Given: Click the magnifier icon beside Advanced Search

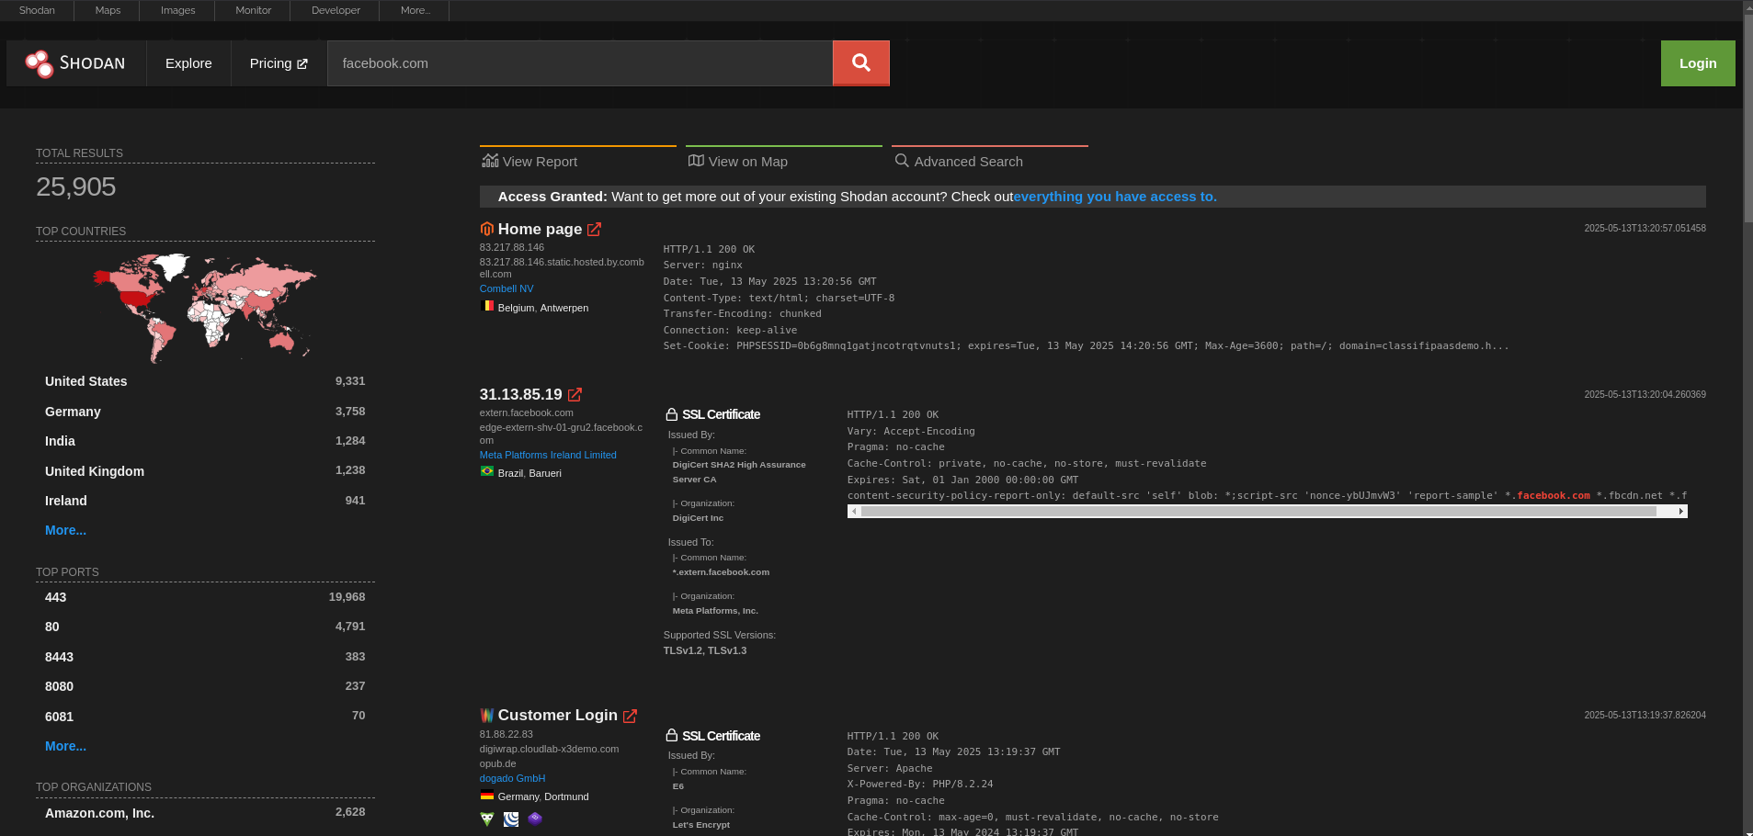Looking at the screenshot, I should pos(902,161).
